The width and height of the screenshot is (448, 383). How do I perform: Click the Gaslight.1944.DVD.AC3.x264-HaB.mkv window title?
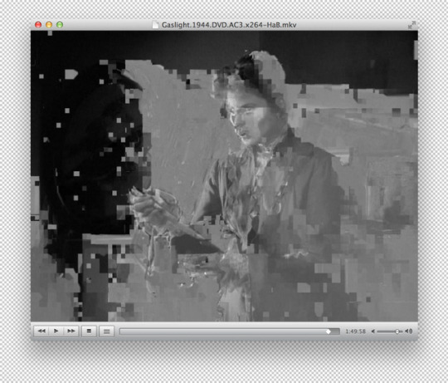point(229,25)
